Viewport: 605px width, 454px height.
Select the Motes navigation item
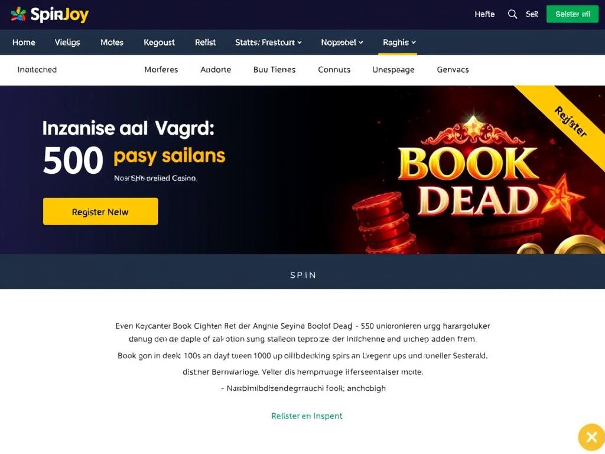[x=112, y=43]
